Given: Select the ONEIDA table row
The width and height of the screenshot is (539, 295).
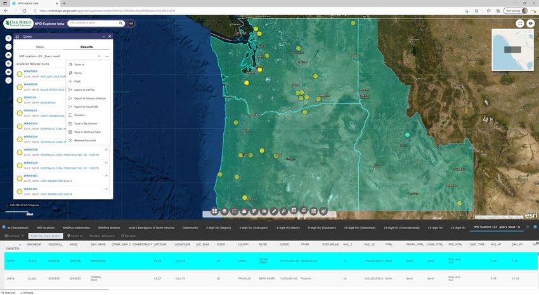Looking at the screenshot, I should click(x=271, y=279).
